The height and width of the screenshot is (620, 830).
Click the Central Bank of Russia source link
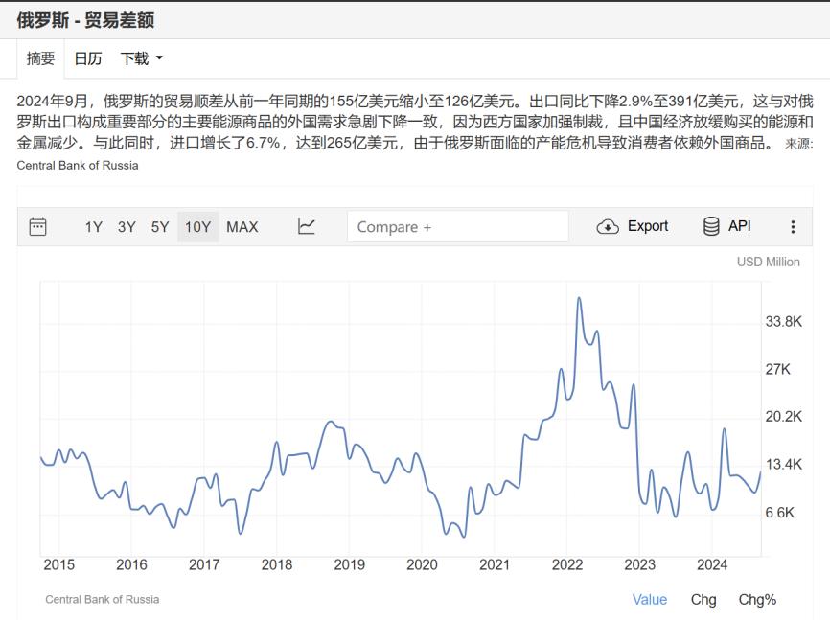click(78, 165)
